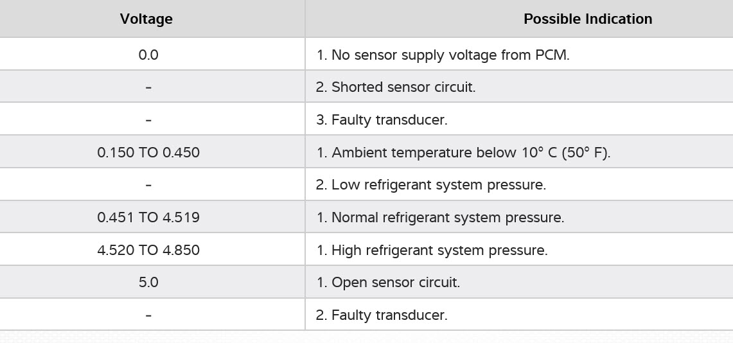Click the 4.520 TO 4.850 voltage cell
Image resolution: width=733 pixels, height=343 pixels.
148,251
